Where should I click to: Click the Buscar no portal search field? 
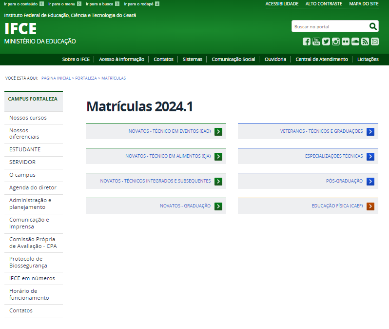tap(329, 26)
